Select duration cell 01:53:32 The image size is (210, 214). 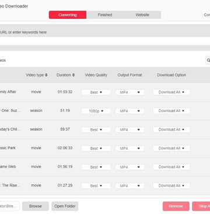[65, 92]
